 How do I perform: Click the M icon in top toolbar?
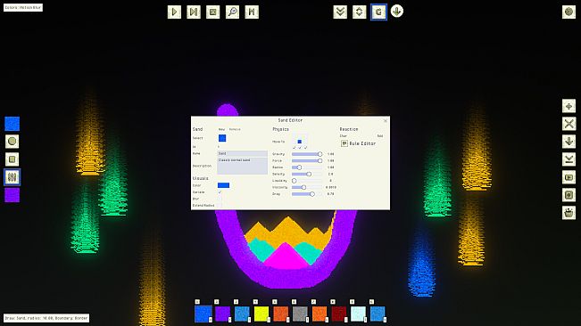click(x=252, y=12)
